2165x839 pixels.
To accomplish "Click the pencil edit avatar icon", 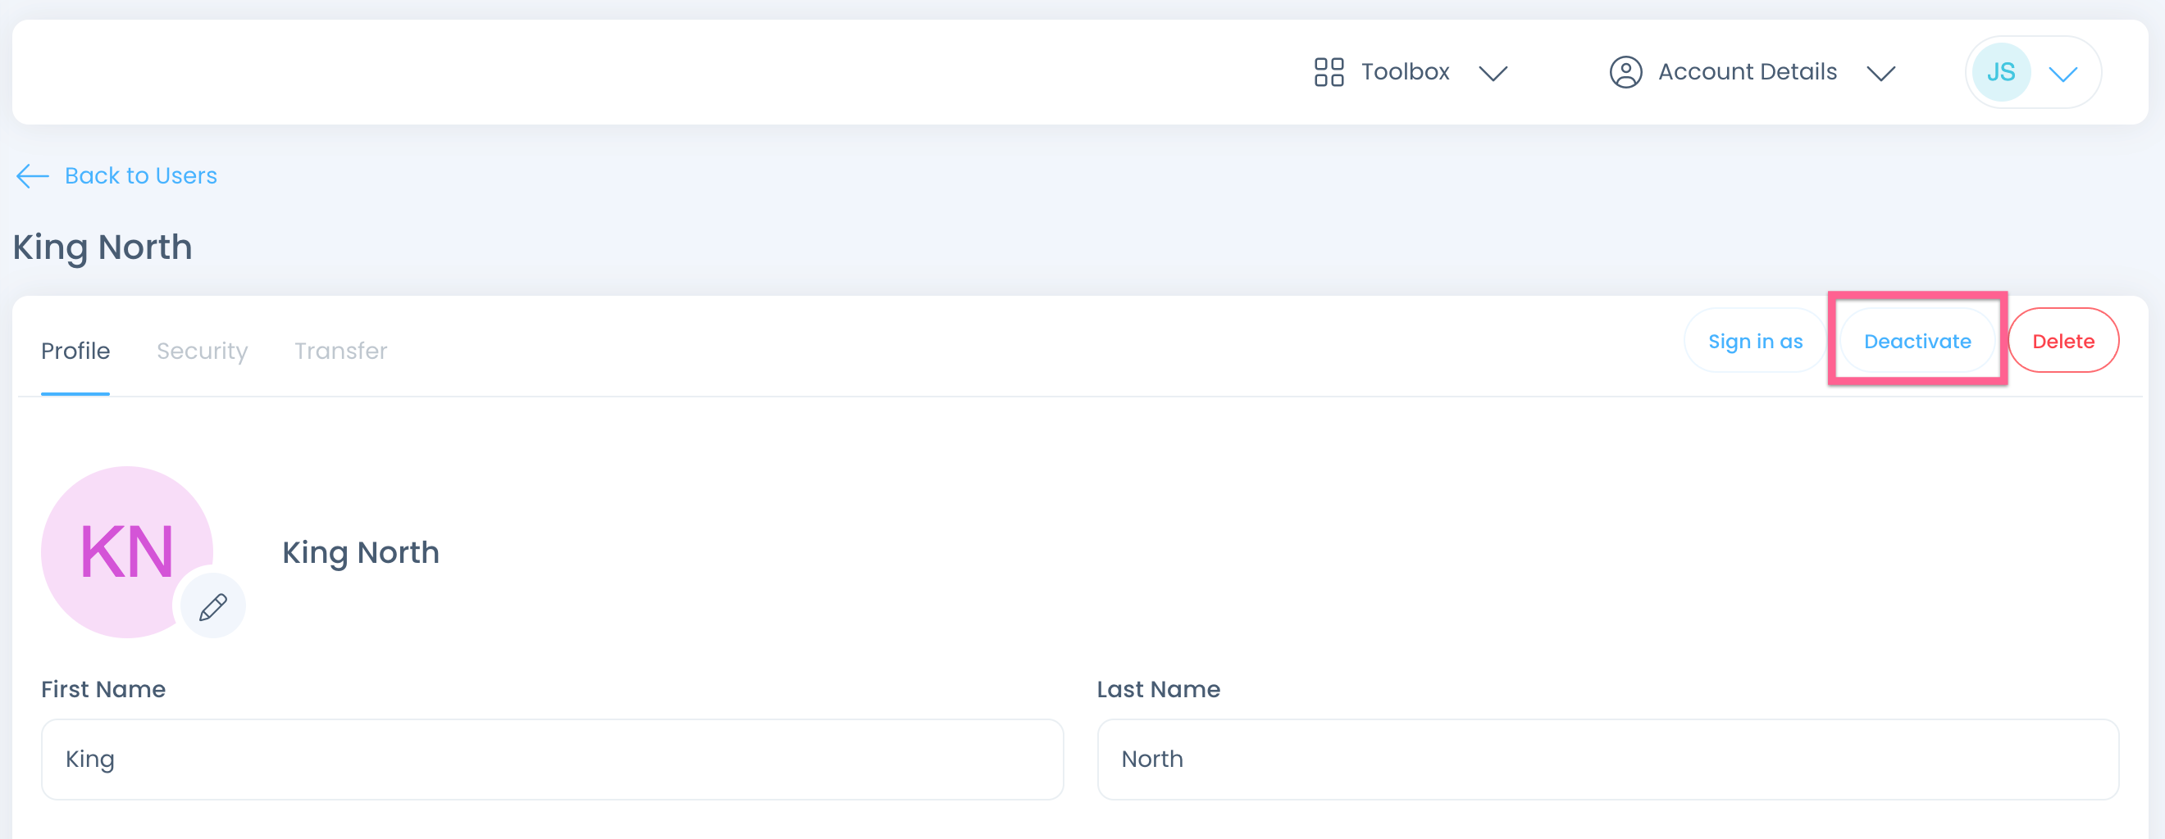I will pyautogui.click(x=212, y=606).
